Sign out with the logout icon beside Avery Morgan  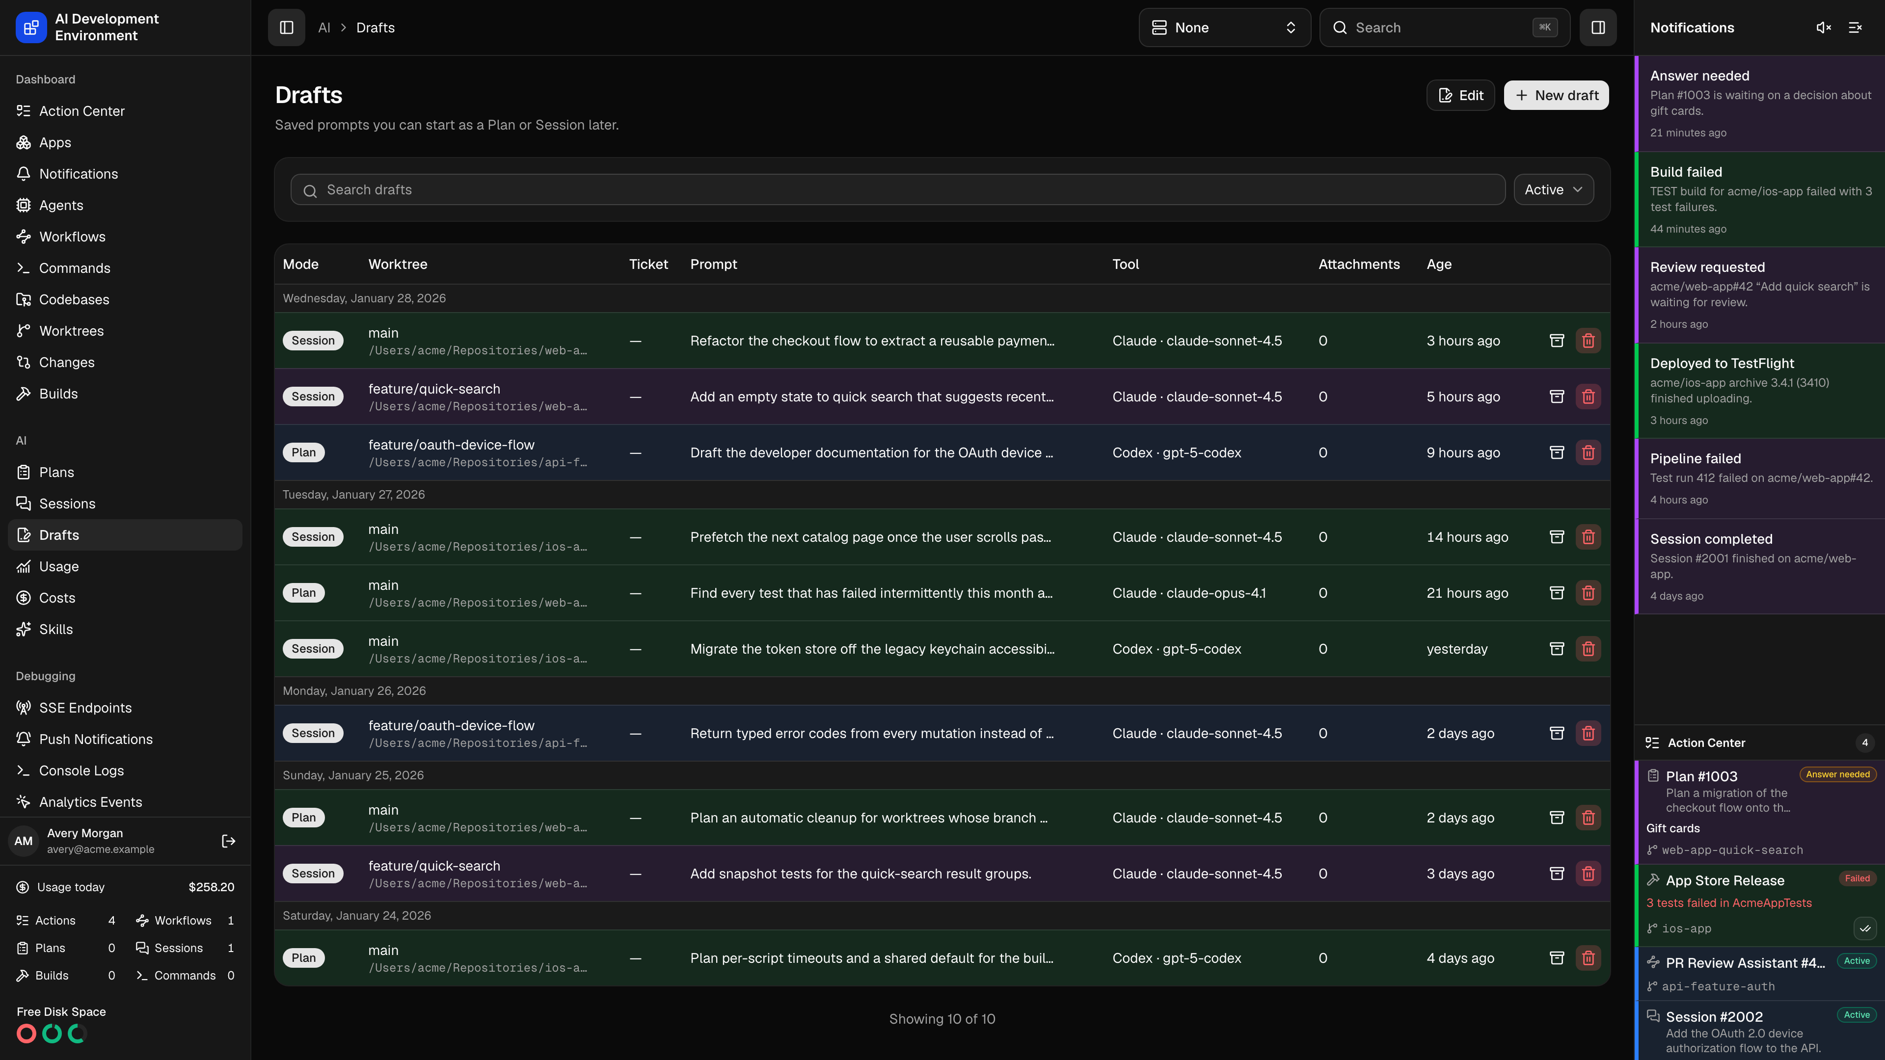(x=228, y=841)
